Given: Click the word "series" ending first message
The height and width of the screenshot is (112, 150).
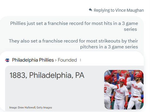Looking at the screenshot, I should pos(130,29).
